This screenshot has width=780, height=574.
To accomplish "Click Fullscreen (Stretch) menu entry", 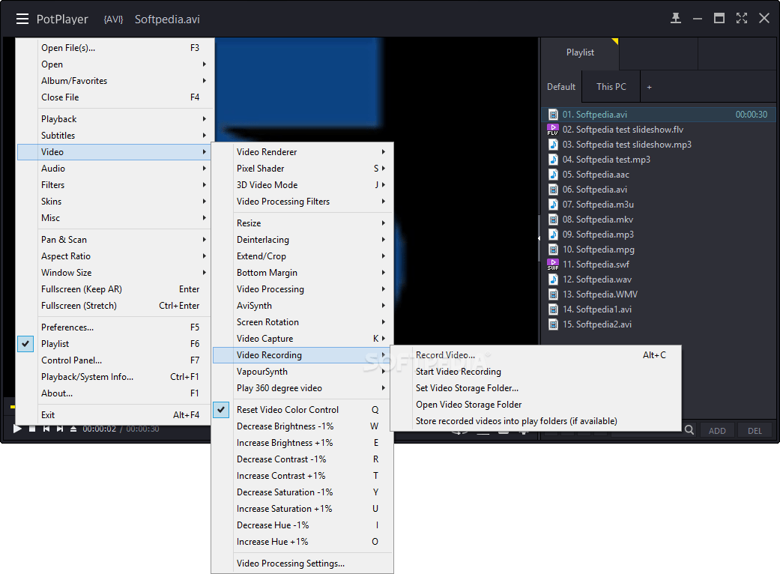I will pos(115,306).
